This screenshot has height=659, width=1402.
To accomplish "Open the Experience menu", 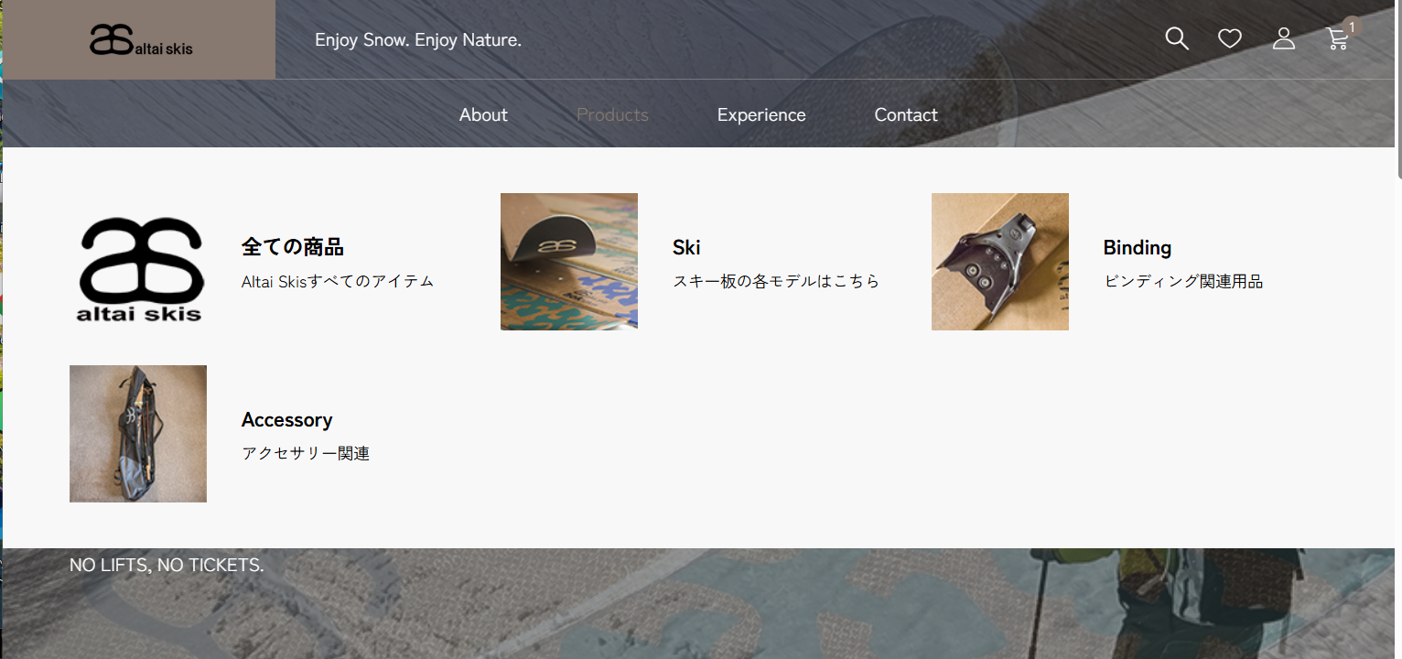I will click(761, 114).
